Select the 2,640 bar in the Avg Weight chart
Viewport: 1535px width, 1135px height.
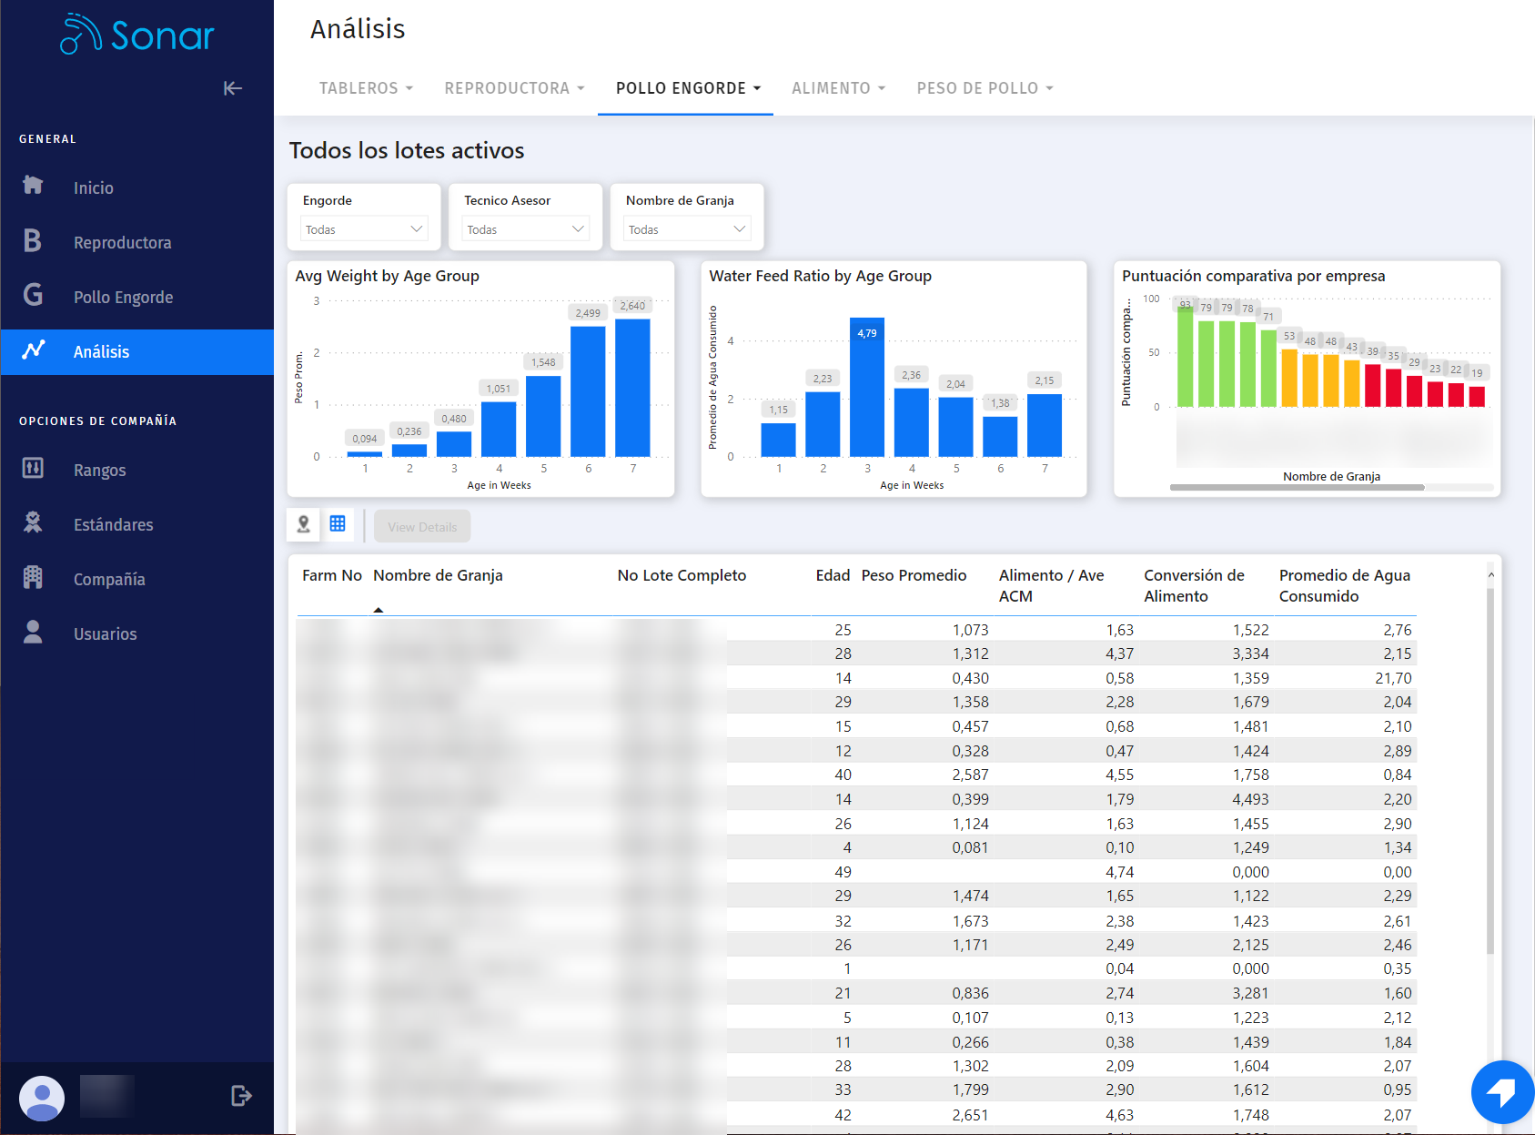coord(632,387)
